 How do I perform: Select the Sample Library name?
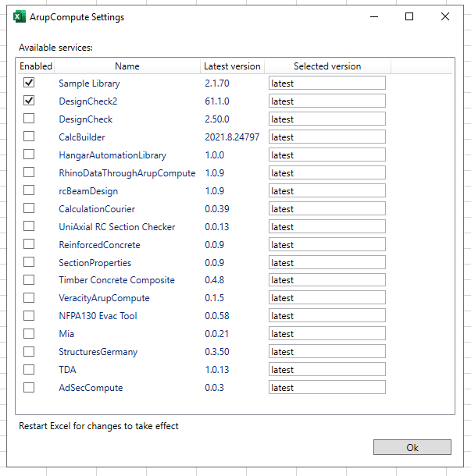(89, 83)
